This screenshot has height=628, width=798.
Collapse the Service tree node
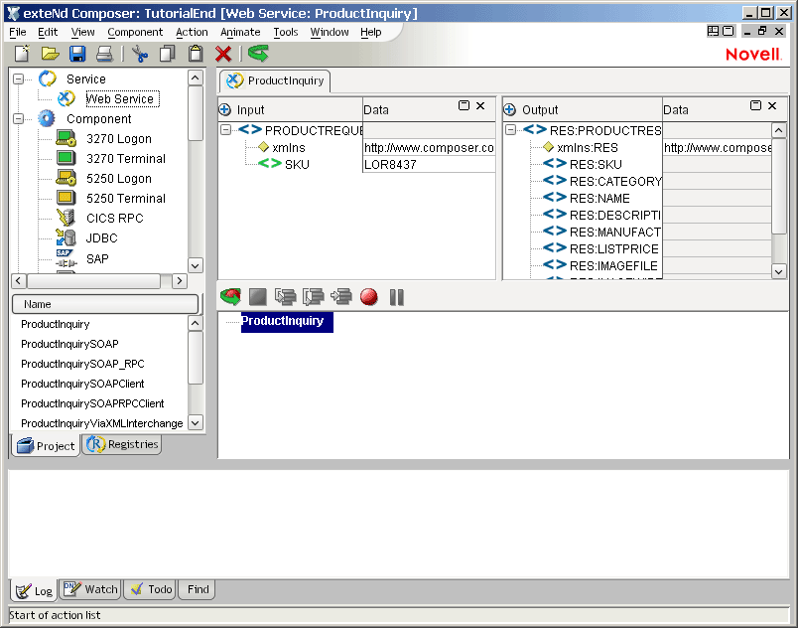coord(18,78)
